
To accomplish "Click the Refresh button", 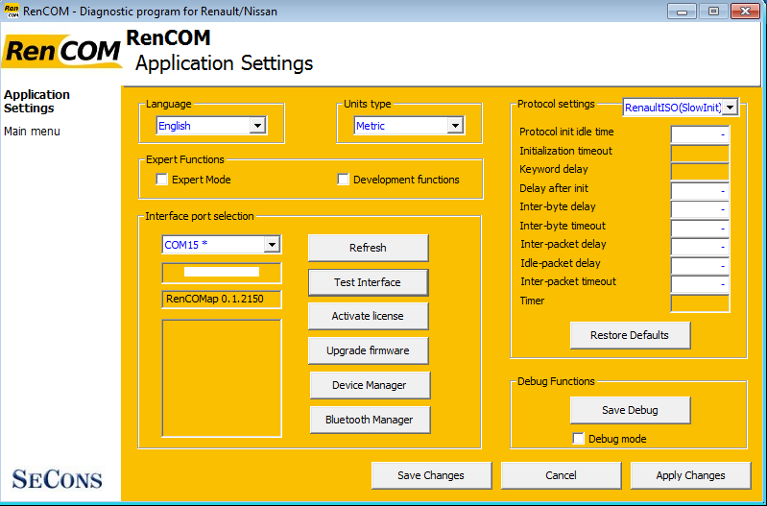I will pos(368,248).
